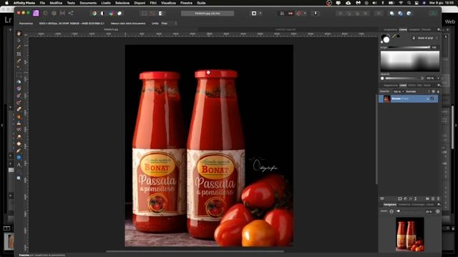Switch to the Photo persona icon
The image size is (458, 257).
coord(36,13)
